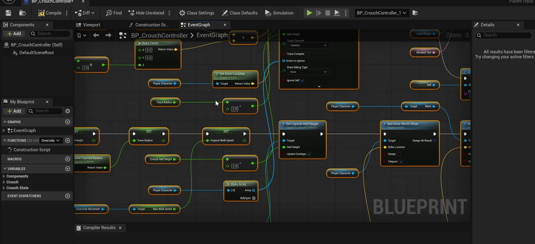The width and height of the screenshot is (535, 244).
Task: Save the blueprint with the floppy disk icon
Action: pos(8,13)
